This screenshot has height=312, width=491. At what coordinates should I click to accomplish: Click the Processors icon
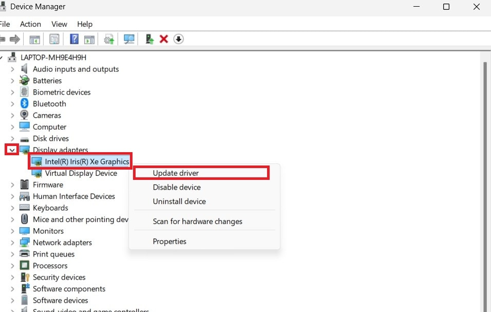click(x=25, y=265)
